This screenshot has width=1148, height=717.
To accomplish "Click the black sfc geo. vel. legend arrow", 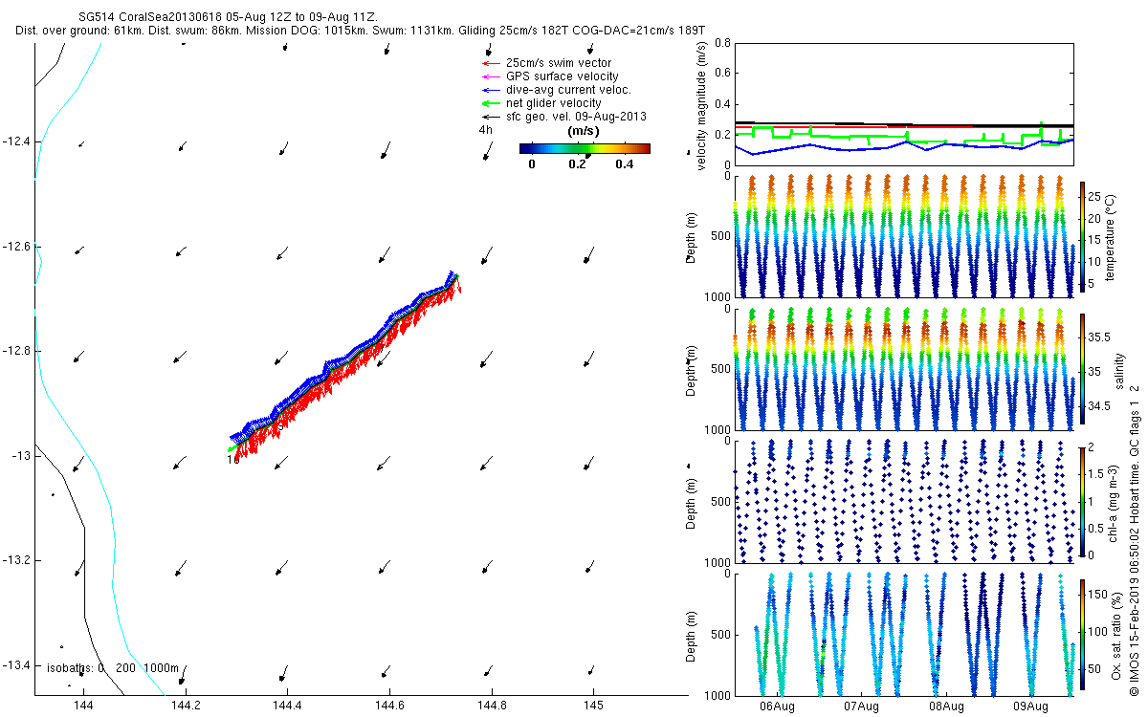I will 489,117.
